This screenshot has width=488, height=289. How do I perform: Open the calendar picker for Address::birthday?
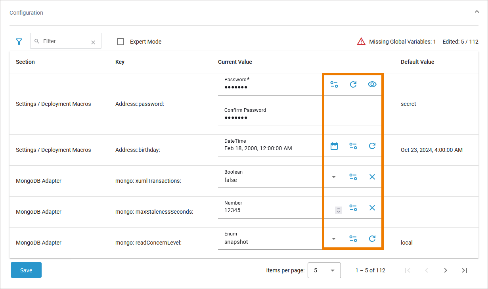334,146
